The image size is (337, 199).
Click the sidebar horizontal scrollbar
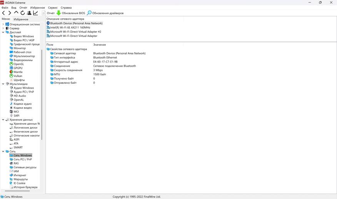(17, 191)
